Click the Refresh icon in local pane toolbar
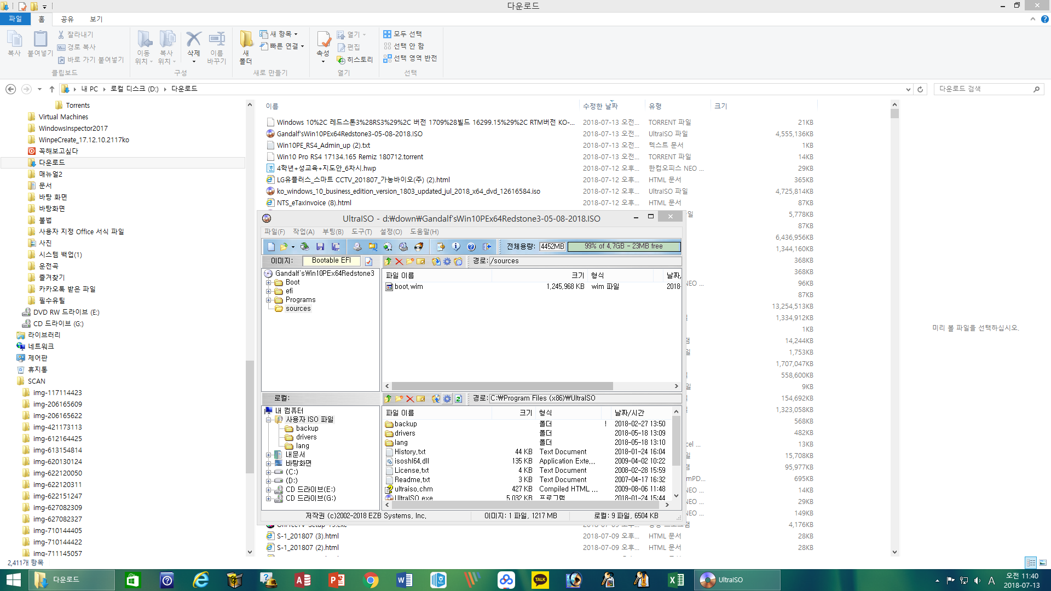Image resolution: width=1051 pixels, height=591 pixels. point(458,399)
